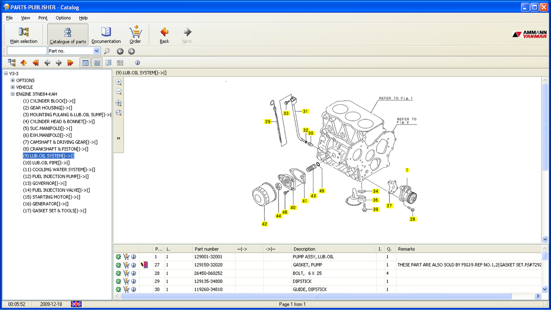
Task: Open the Part no. search dropdown
Action: point(97,51)
